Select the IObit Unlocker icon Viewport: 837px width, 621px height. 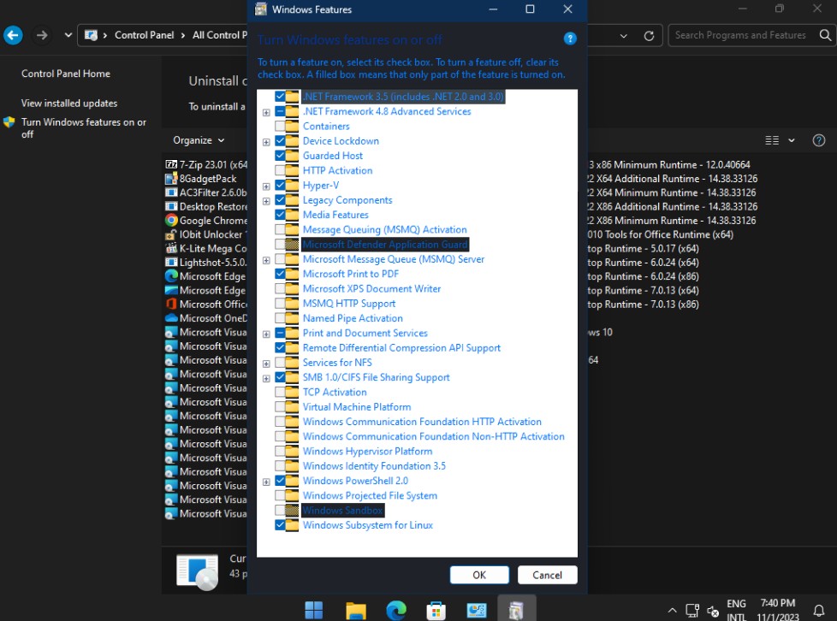coord(171,234)
